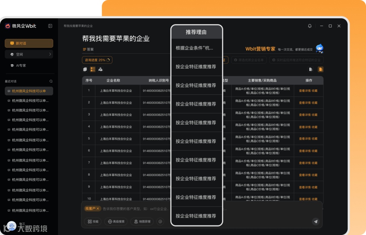Click company name in row 1
Image resolution: width=366 pixels, height=235 pixels.
tap(116, 91)
